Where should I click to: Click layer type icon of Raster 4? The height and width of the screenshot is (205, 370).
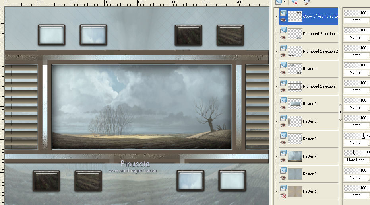(283, 65)
